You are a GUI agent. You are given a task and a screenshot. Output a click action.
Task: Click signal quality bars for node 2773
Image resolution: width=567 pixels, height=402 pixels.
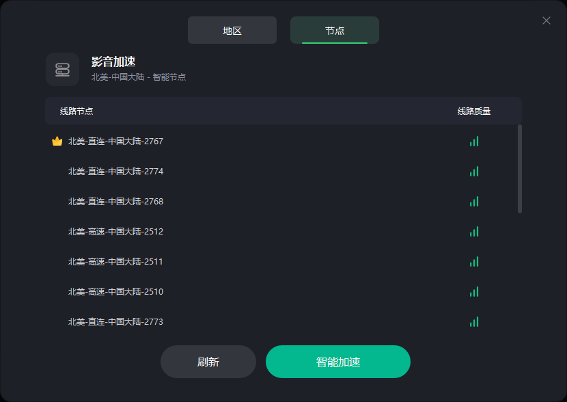coord(474,322)
